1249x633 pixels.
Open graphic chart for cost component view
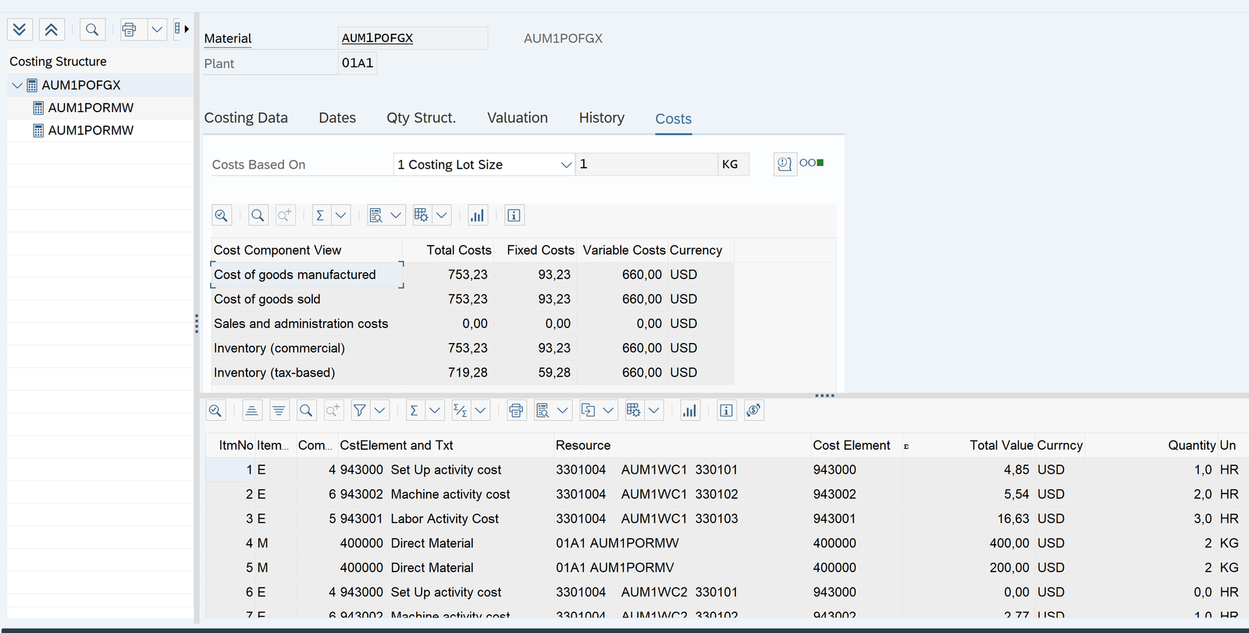coord(477,216)
